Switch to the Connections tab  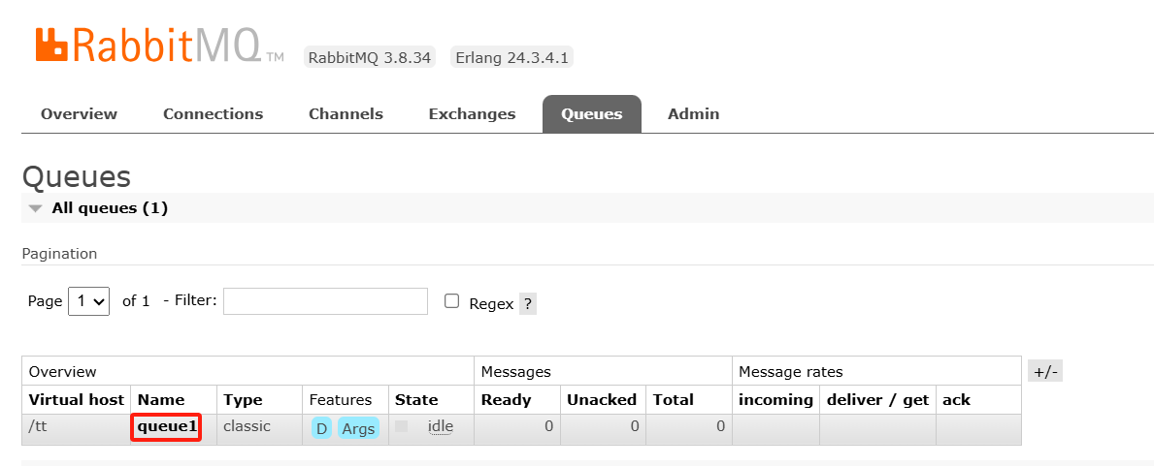[x=213, y=114]
